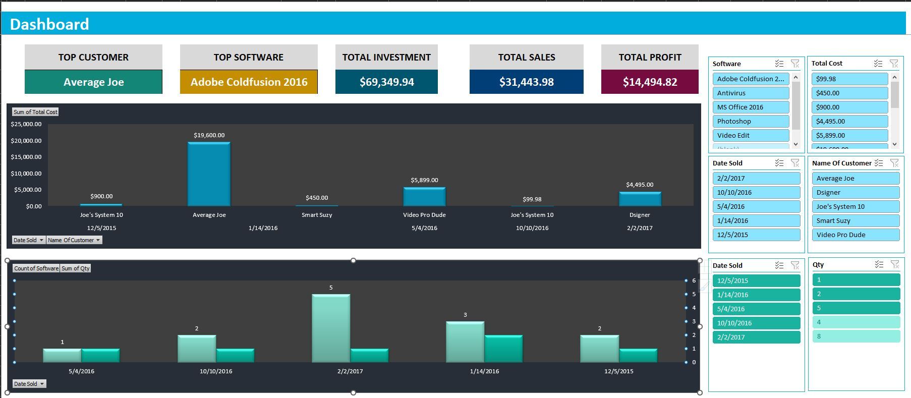Toggle Average Joe in customer slicer
911x398 pixels.
click(x=856, y=178)
